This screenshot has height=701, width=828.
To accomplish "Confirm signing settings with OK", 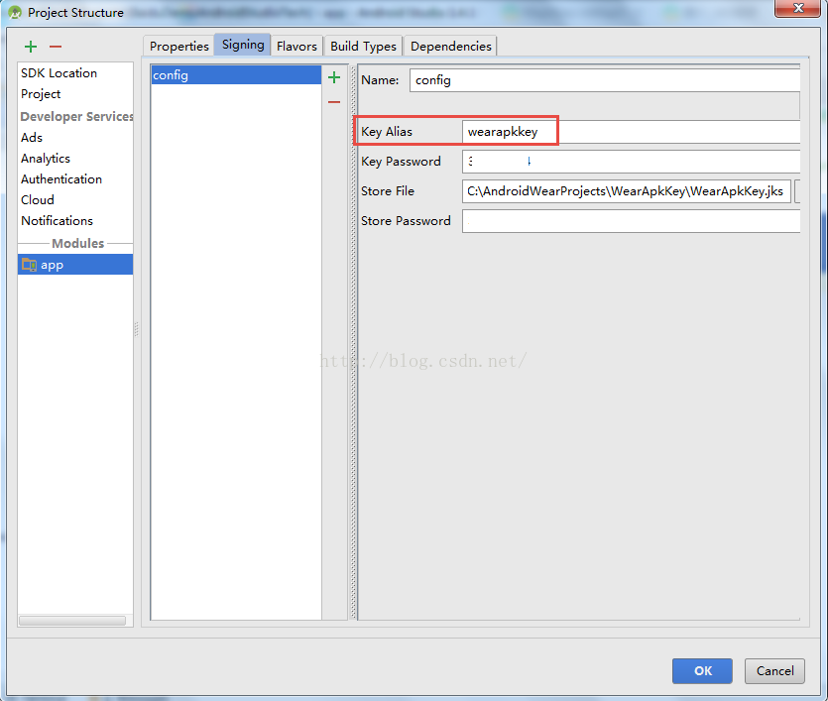I will pos(702,670).
